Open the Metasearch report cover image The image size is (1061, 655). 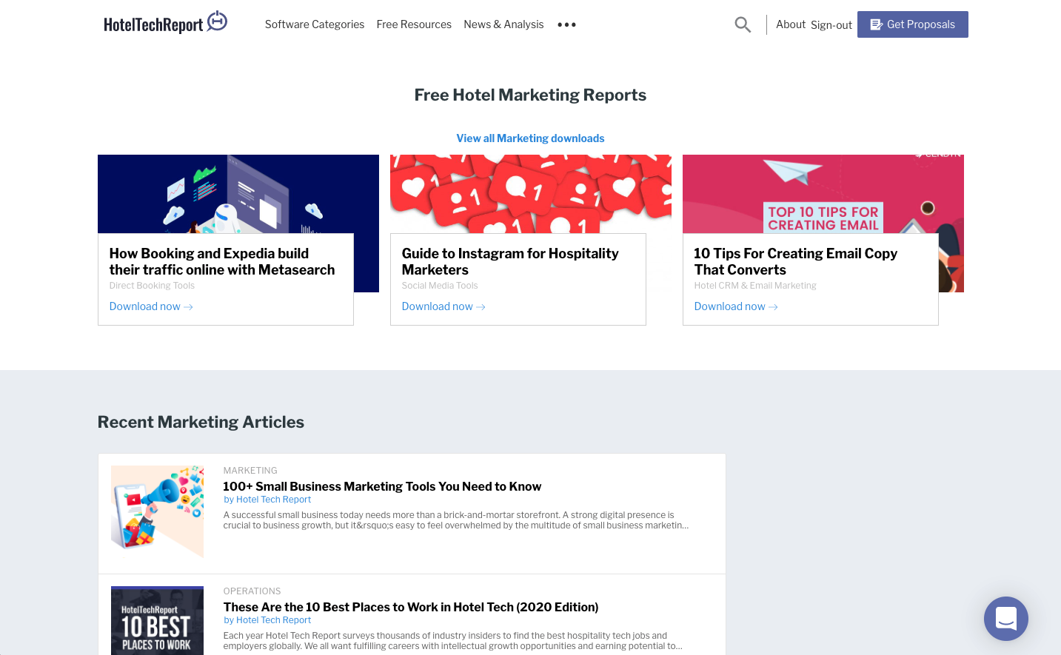pos(238,194)
